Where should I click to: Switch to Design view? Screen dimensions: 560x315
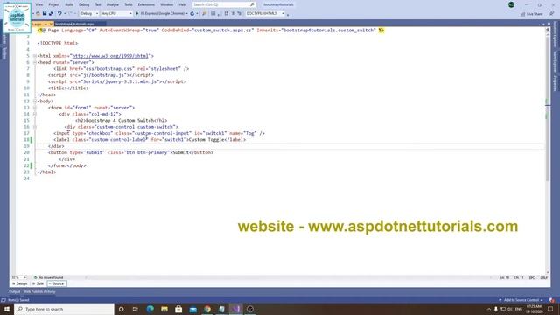[x=19, y=283]
